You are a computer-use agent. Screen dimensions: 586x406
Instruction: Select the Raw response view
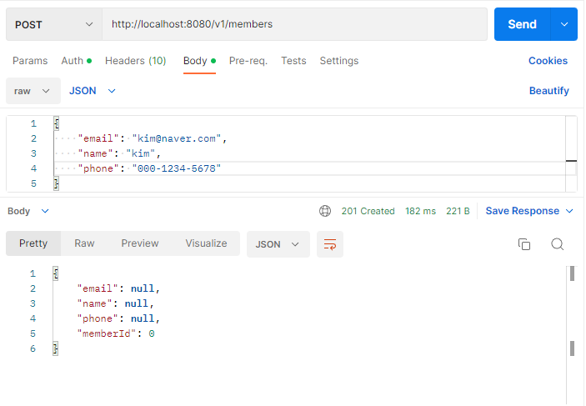tap(84, 243)
